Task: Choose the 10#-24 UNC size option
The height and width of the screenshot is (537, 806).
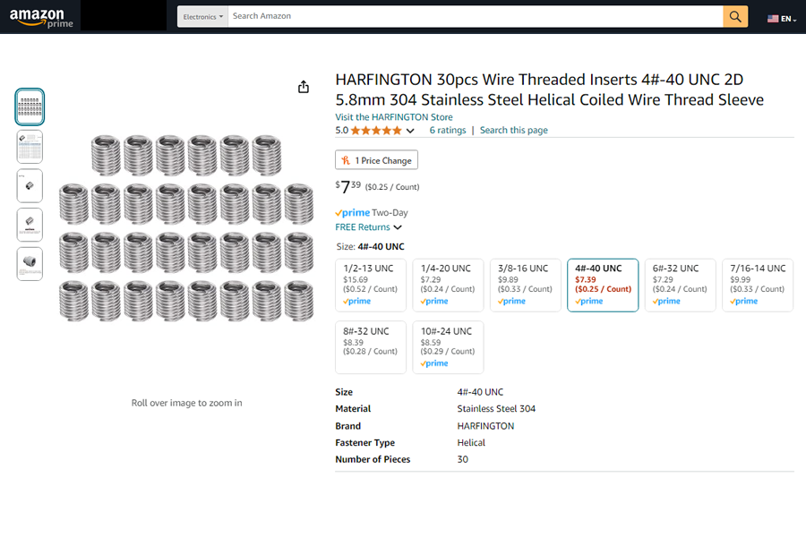Action: (448, 347)
